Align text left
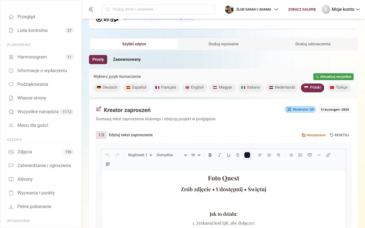Viewport: 365px width, 228px height. click(260, 155)
